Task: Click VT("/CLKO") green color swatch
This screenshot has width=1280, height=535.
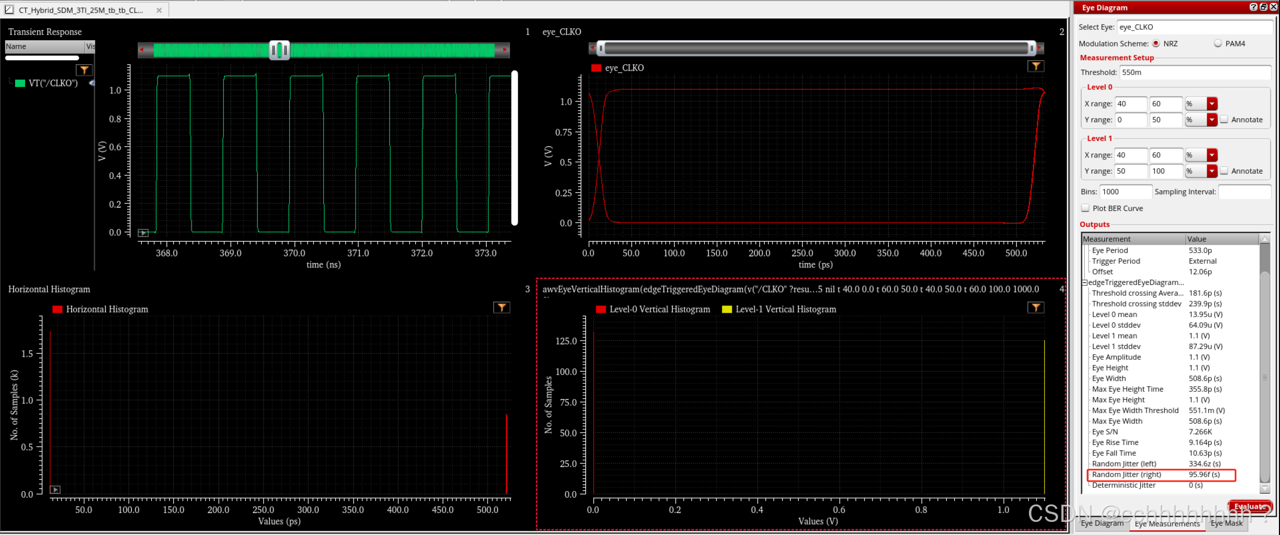Action: 20,83
